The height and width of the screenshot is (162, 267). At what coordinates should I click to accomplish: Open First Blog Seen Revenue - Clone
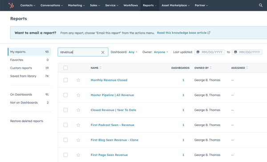pos(114,140)
